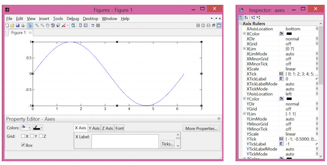The width and height of the screenshot is (327, 165).
Task: Open the Tools menu
Action: 58,19
